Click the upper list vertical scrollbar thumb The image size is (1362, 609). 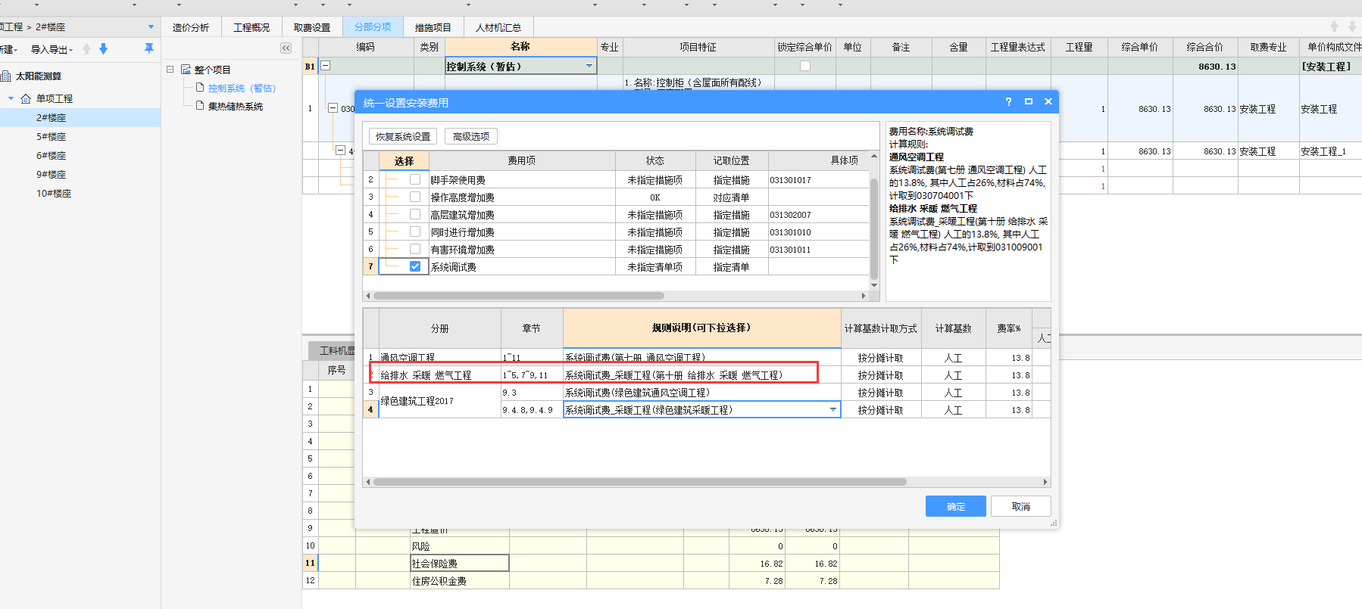tap(873, 227)
